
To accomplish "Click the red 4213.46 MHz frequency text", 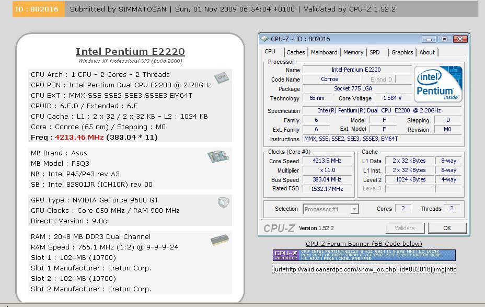I will point(79,138).
